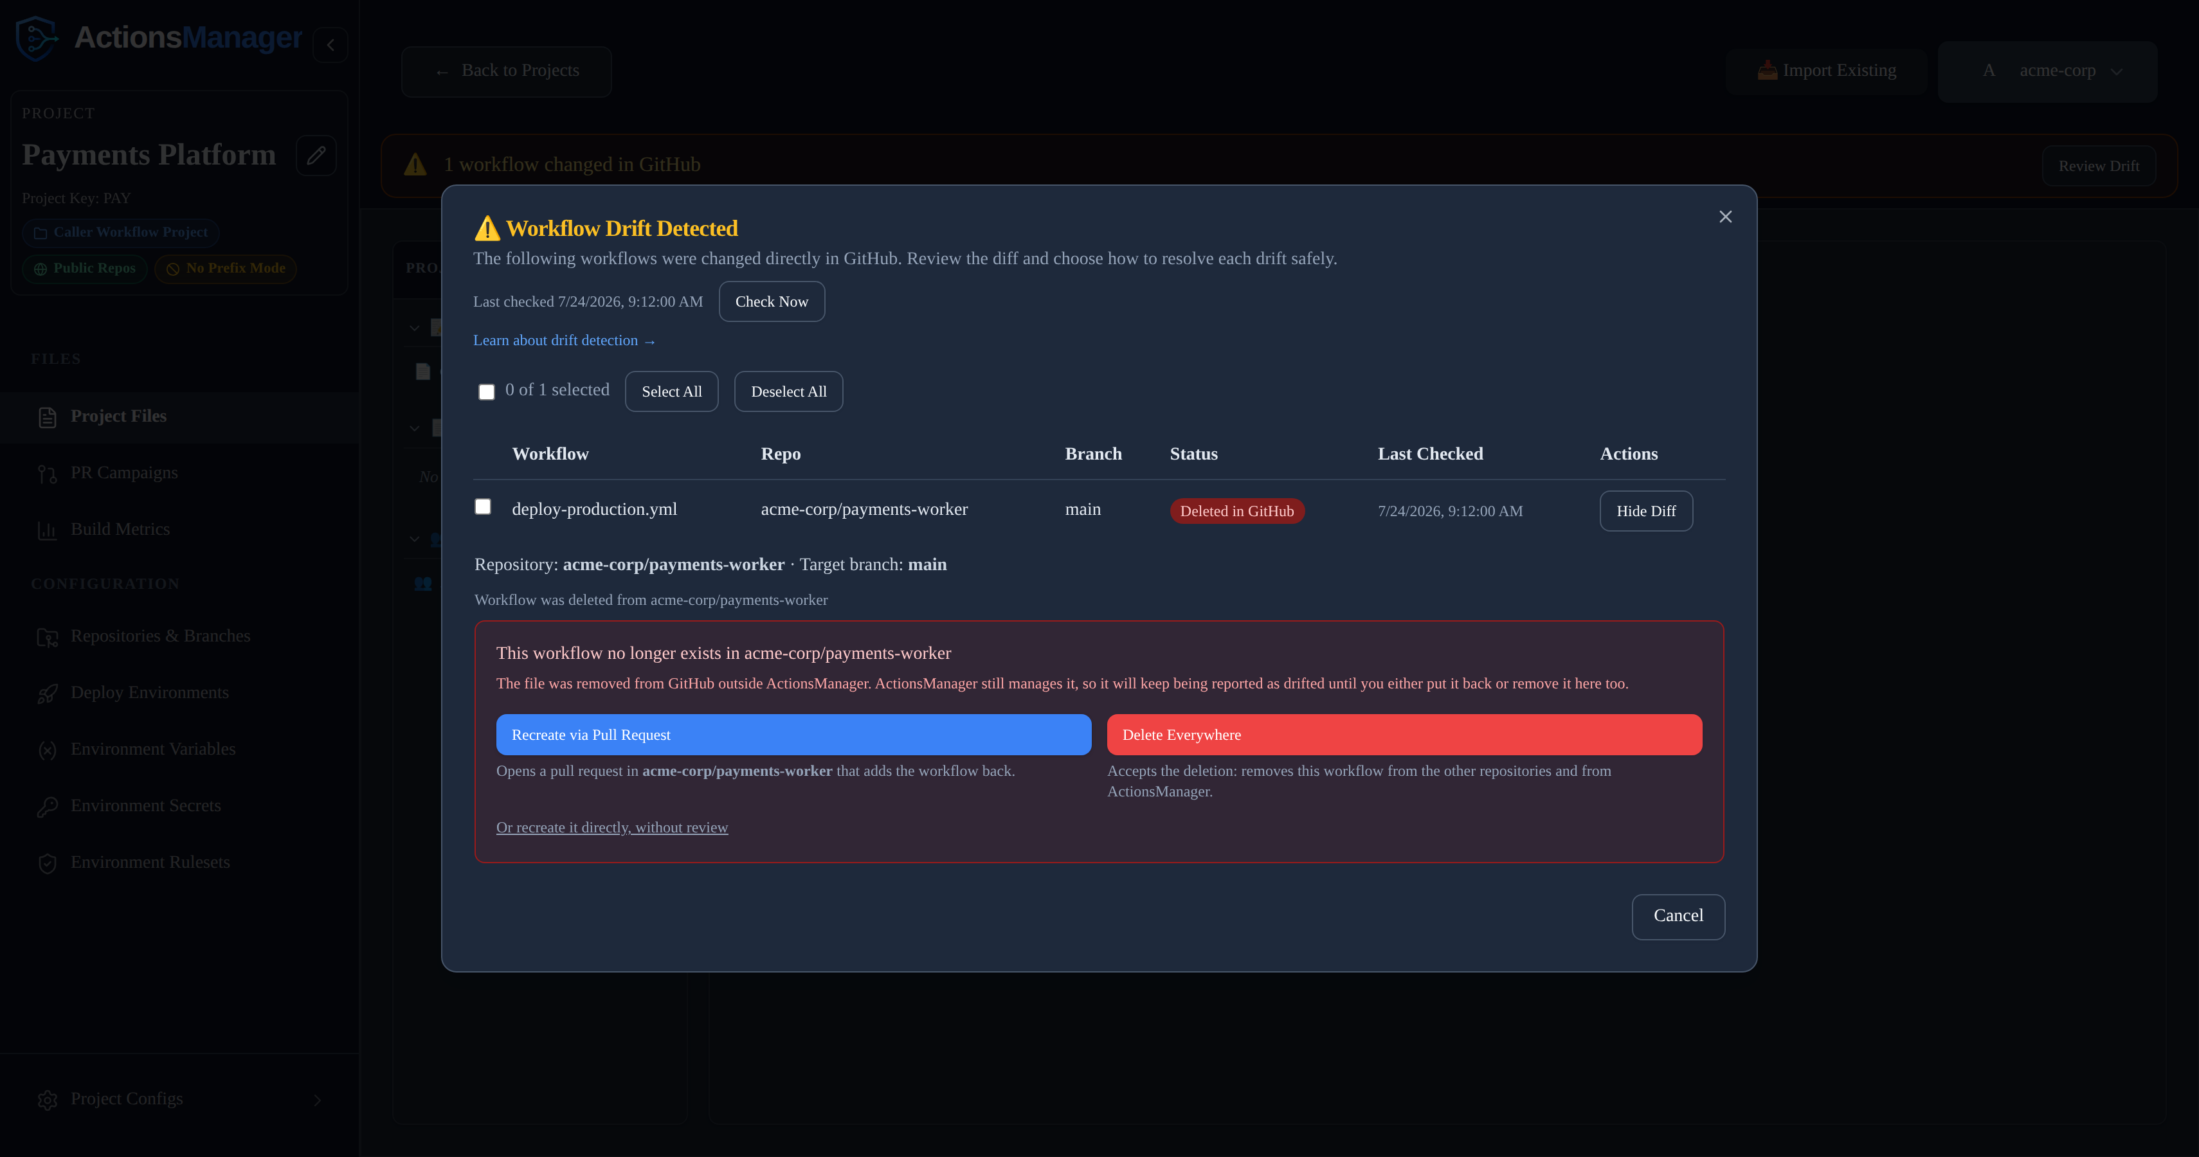This screenshot has height=1157, width=2199.
Task: Click the ActionsManager shield logo icon
Action: point(37,37)
